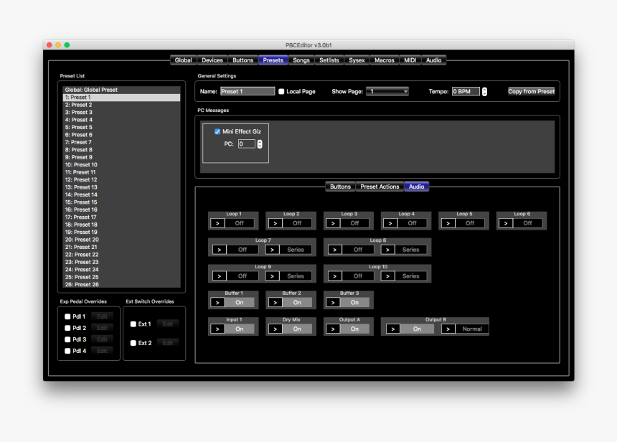
Task: Select 2: Preset 2 in list
Action: point(121,105)
